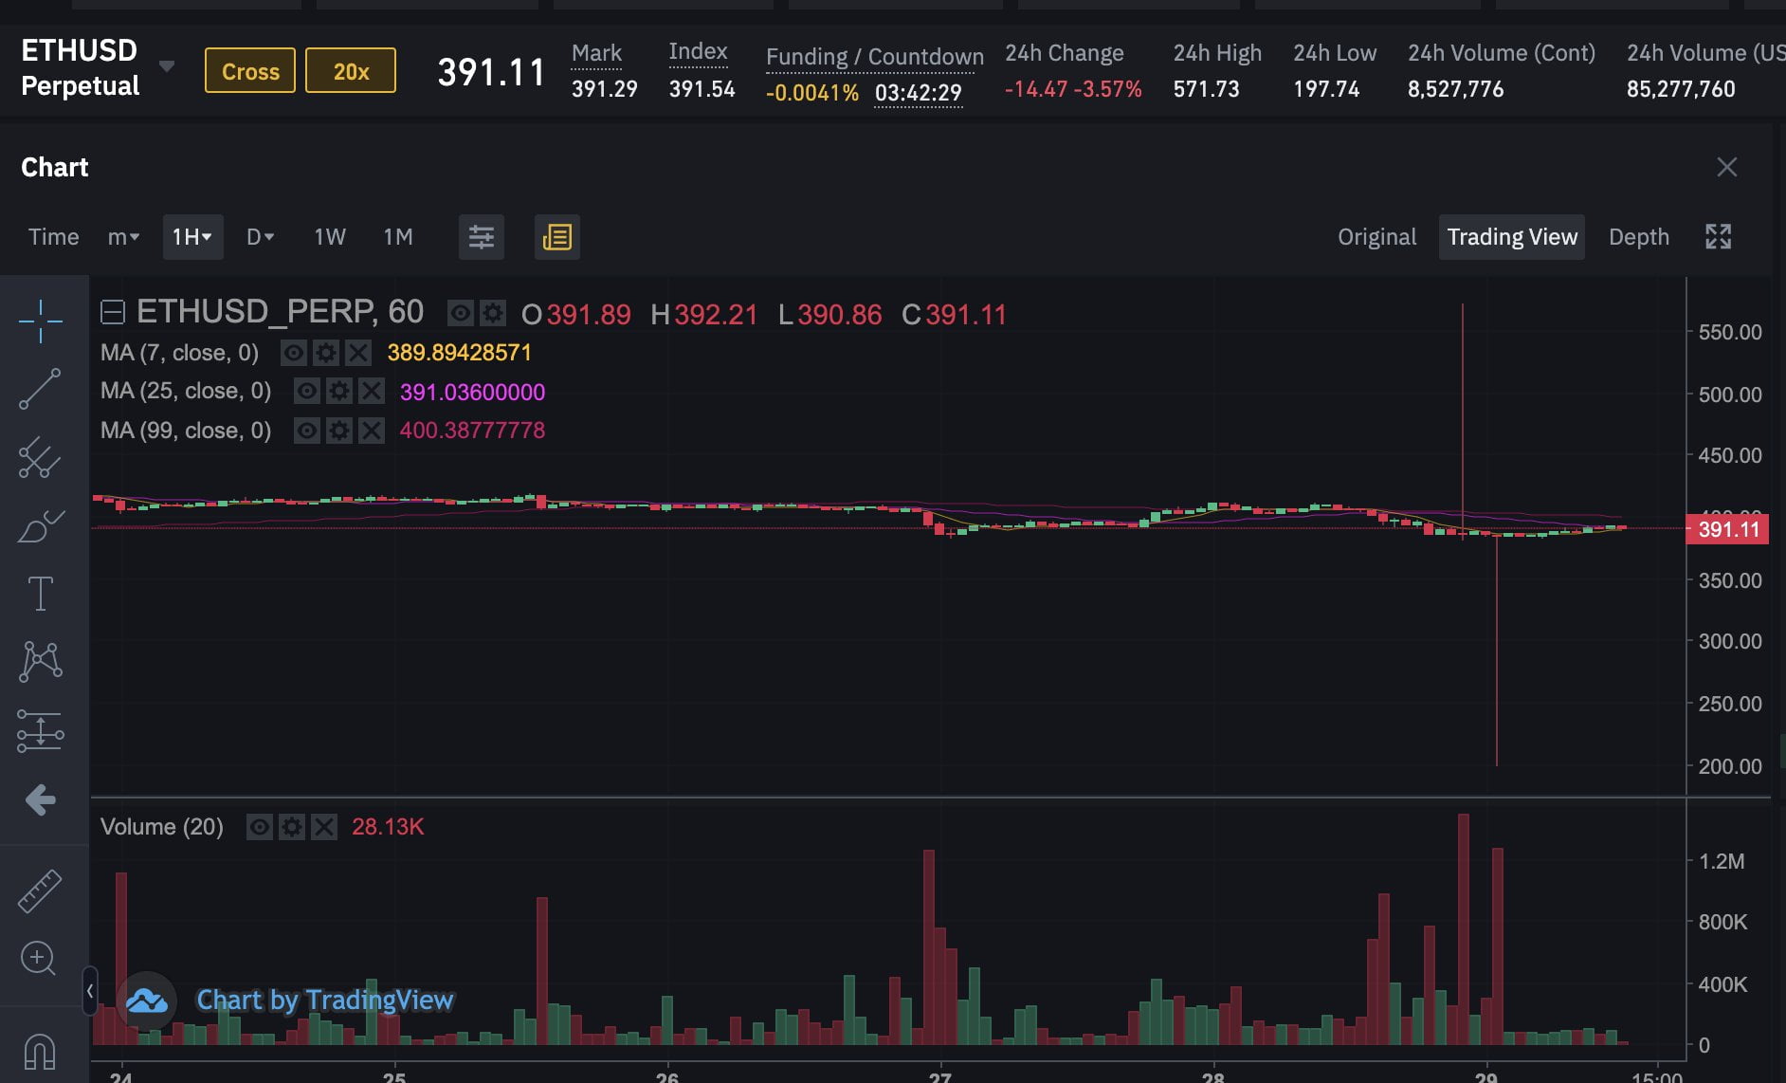Select the measure ruler tool
The width and height of the screenshot is (1786, 1083).
pyautogui.click(x=40, y=890)
